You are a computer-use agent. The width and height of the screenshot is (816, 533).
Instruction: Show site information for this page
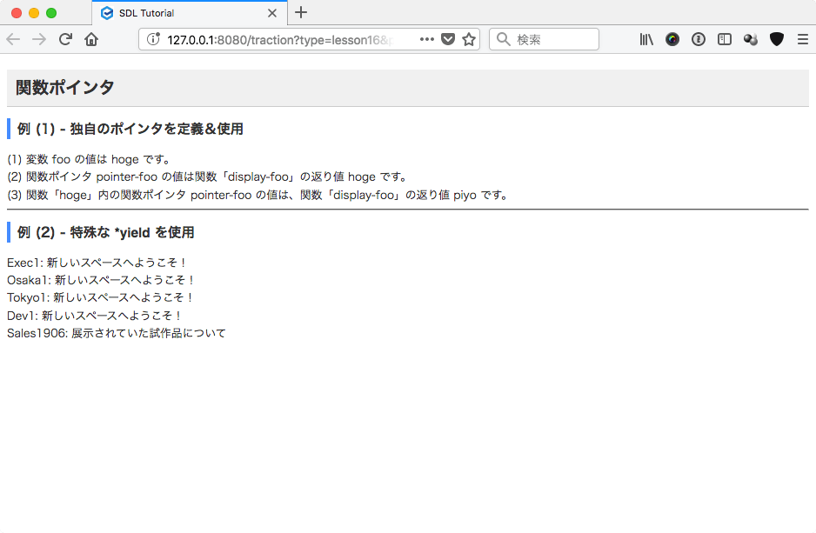153,39
